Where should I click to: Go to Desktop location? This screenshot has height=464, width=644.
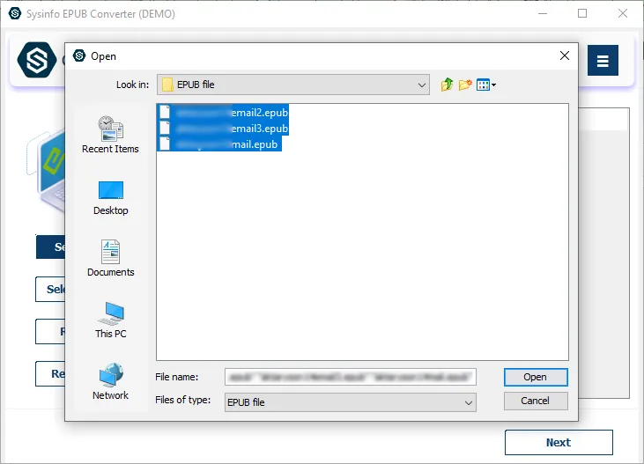pyautogui.click(x=110, y=198)
